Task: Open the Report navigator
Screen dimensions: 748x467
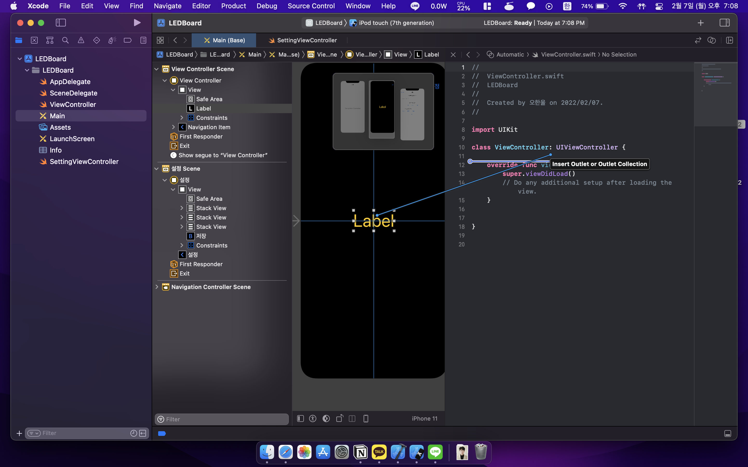Action: coord(143,40)
